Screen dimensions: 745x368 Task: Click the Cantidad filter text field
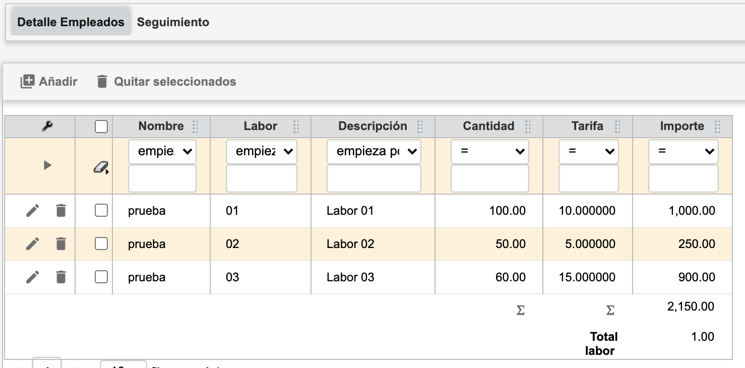[489, 179]
